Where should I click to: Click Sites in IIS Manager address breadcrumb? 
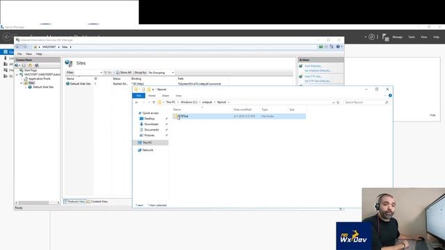pyautogui.click(x=65, y=47)
